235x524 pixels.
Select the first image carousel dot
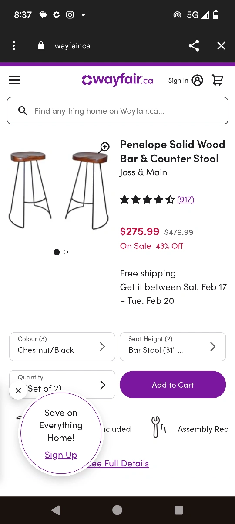(x=57, y=252)
